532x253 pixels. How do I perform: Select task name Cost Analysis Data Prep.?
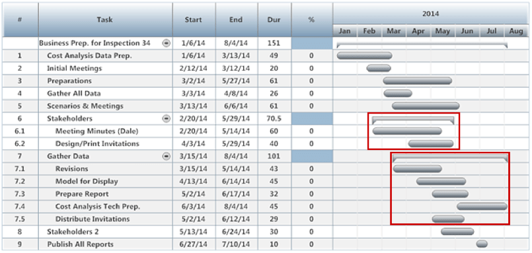(x=89, y=55)
